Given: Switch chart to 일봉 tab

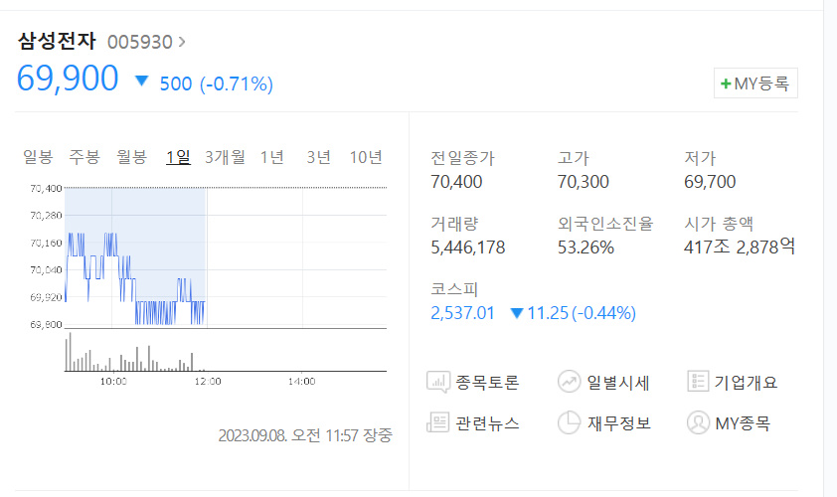Looking at the screenshot, I should coord(38,157).
